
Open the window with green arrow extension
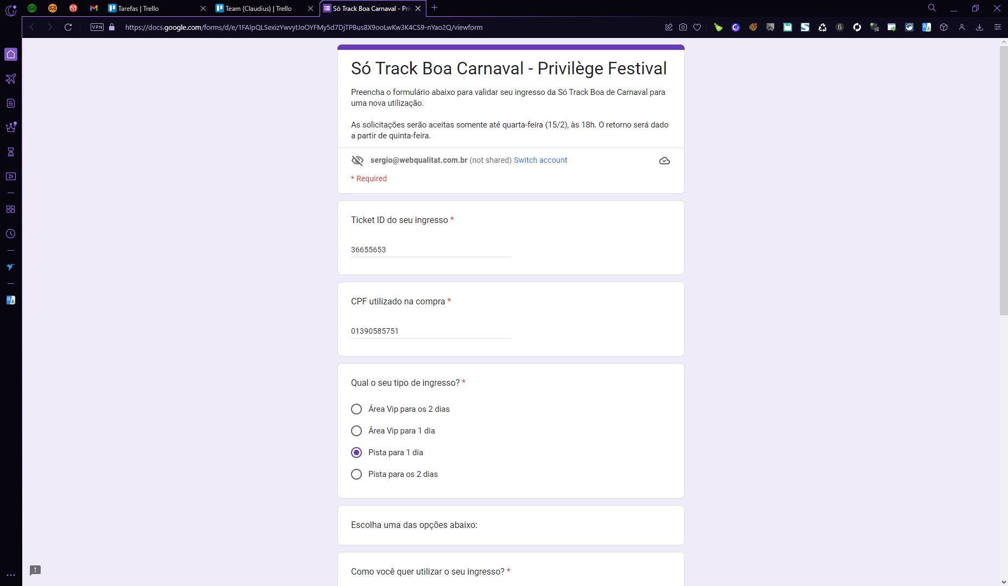(892, 27)
